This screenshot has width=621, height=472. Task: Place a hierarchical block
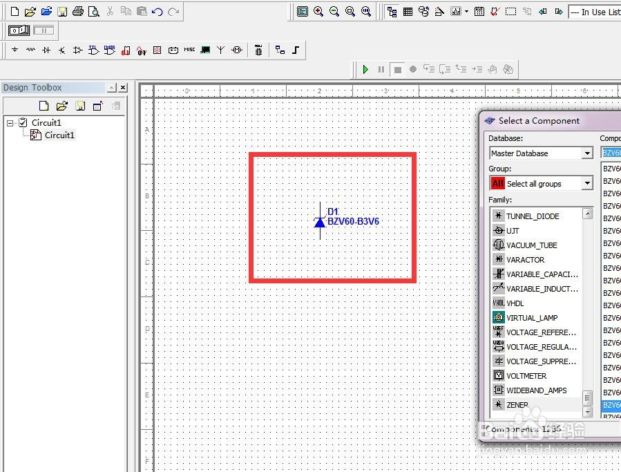point(280,50)
